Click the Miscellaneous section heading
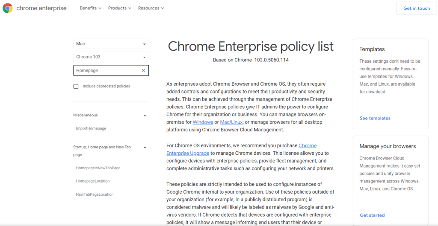The width and height of the screenshot is (438, 226). [x=86, y=115]
